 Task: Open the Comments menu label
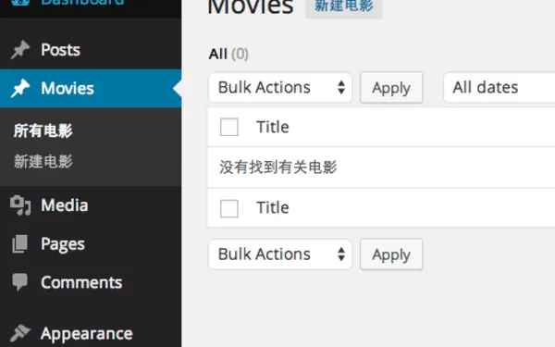click(81, 282)
